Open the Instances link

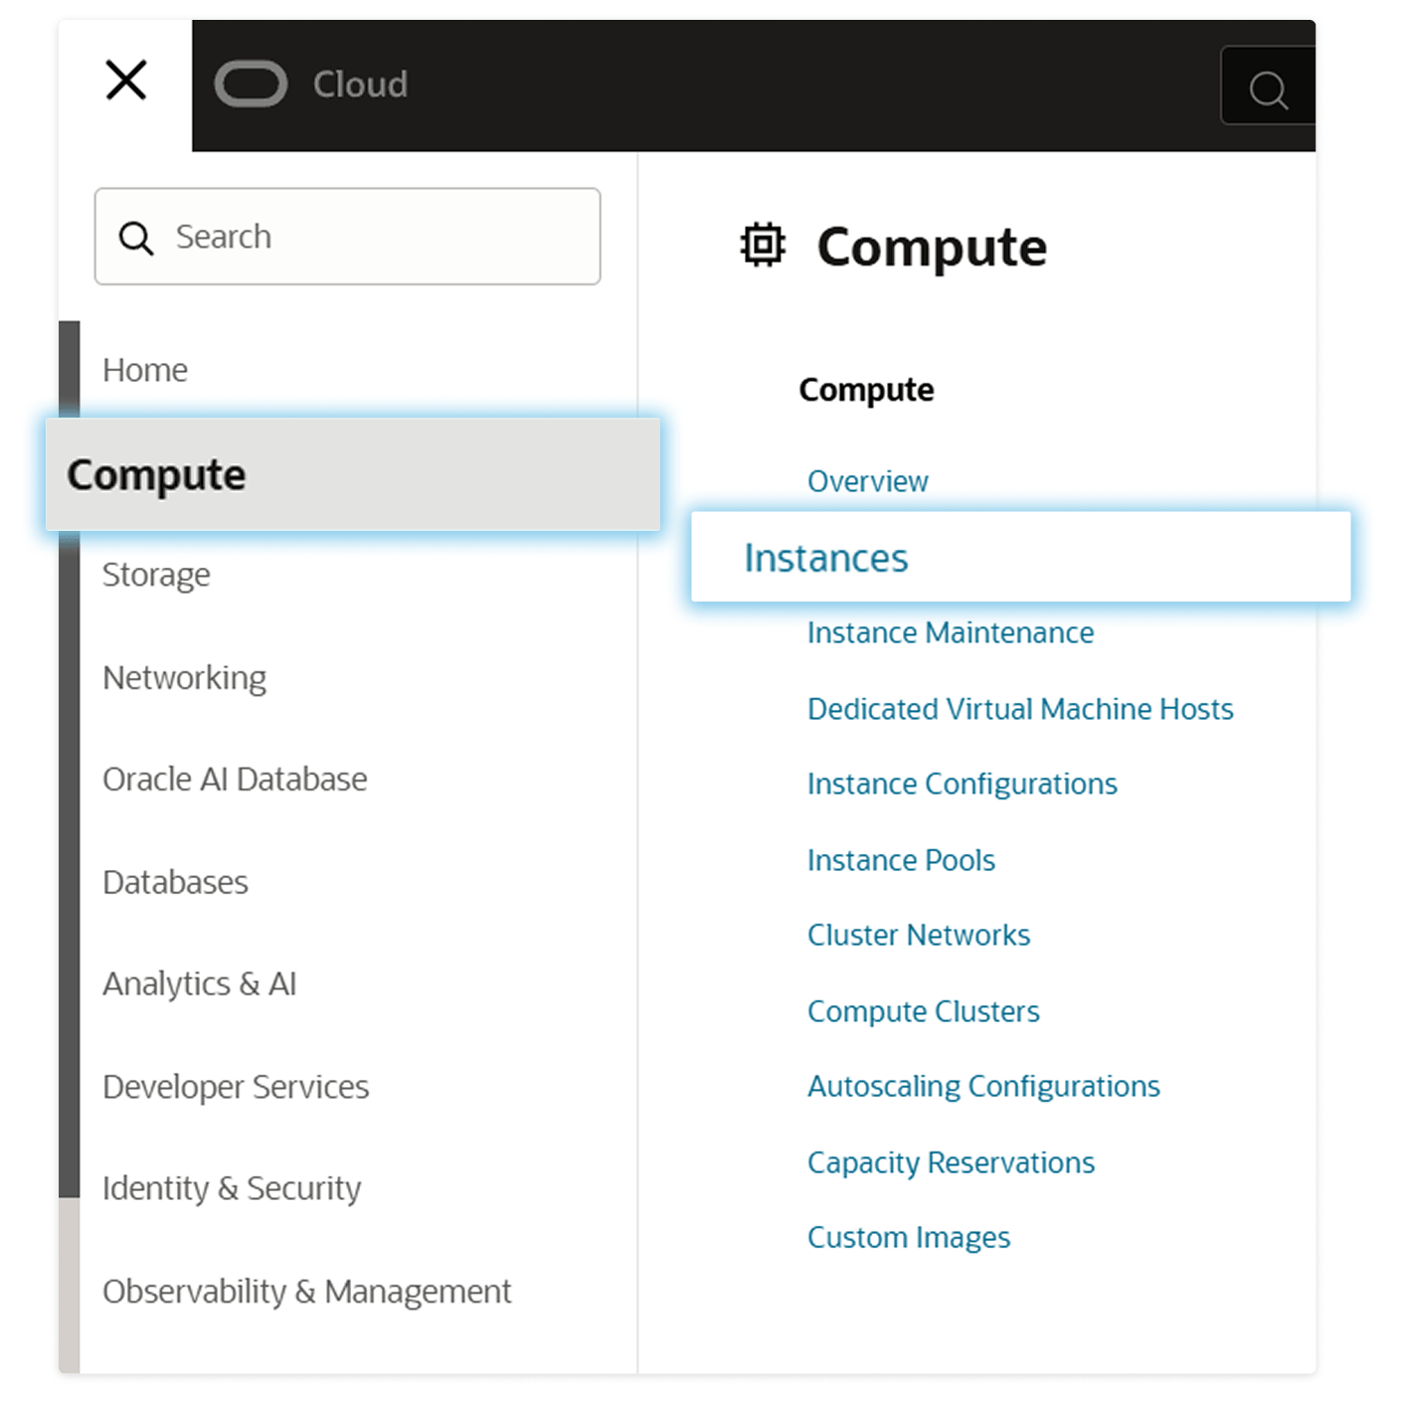pos(1020,557)
